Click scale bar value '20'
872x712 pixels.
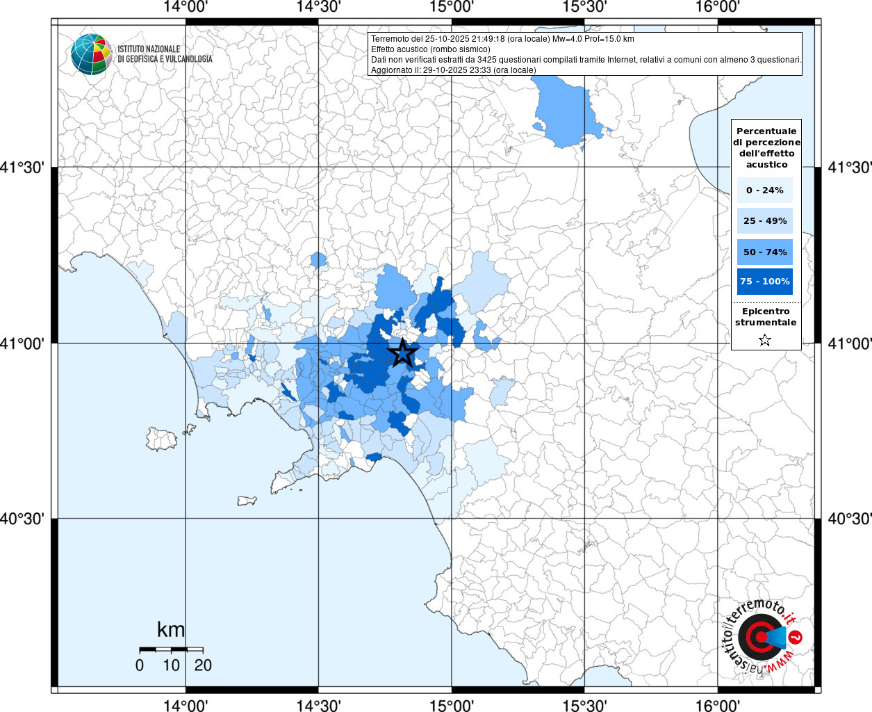click(x=203, y=665)
